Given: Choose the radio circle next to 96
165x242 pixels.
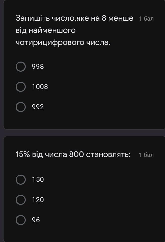Looking at the screenshot, I should [21, 220].
